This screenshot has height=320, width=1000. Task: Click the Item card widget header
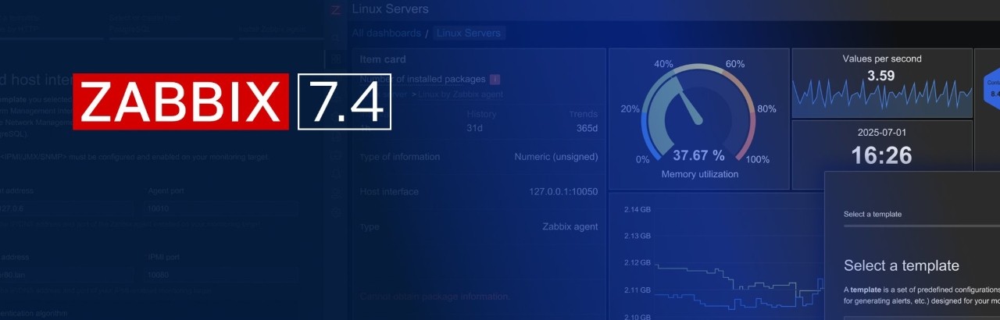[383, 59]
